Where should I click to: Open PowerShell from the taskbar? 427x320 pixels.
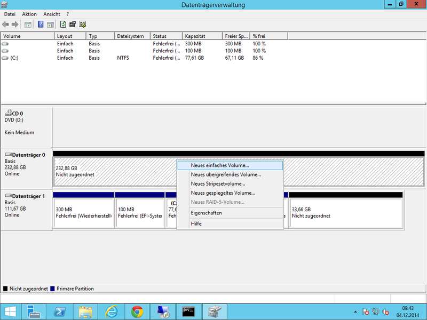point(60,311)
